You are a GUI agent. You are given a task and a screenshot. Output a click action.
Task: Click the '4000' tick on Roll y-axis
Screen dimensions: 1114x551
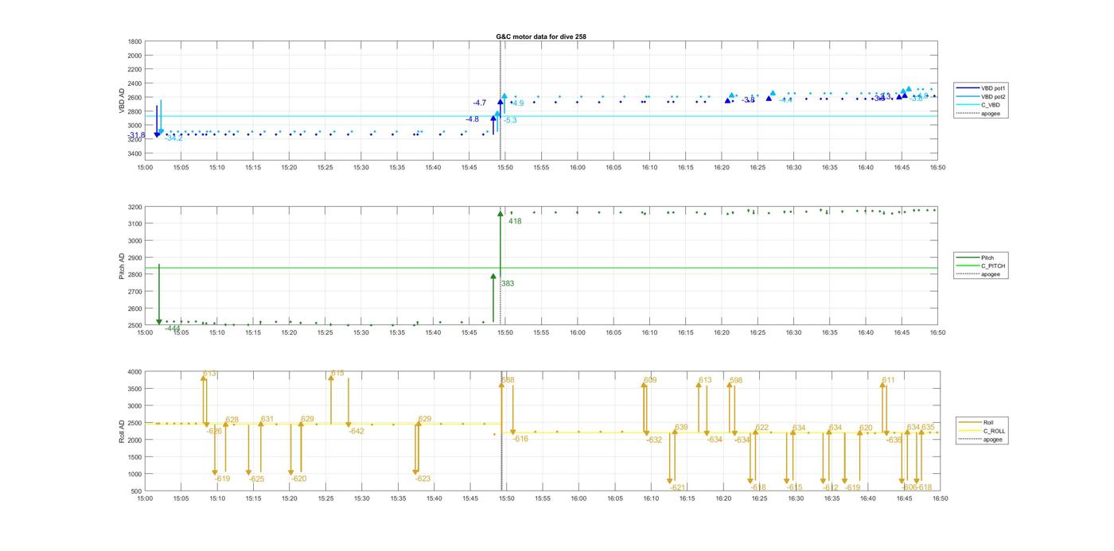(x=135, y=372)
